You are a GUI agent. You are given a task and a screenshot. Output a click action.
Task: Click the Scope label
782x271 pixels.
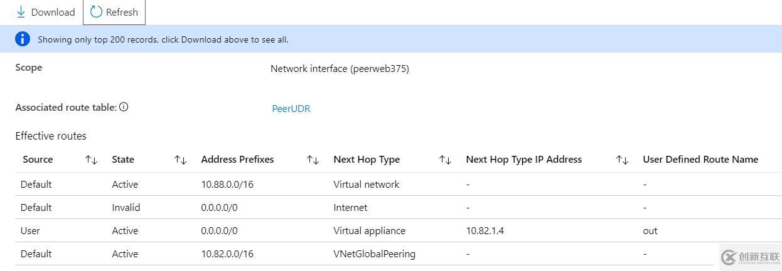tap(29, 68)
